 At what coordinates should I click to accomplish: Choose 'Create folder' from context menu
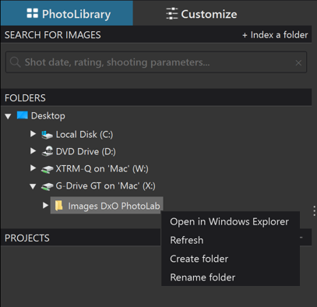[231, 259]
